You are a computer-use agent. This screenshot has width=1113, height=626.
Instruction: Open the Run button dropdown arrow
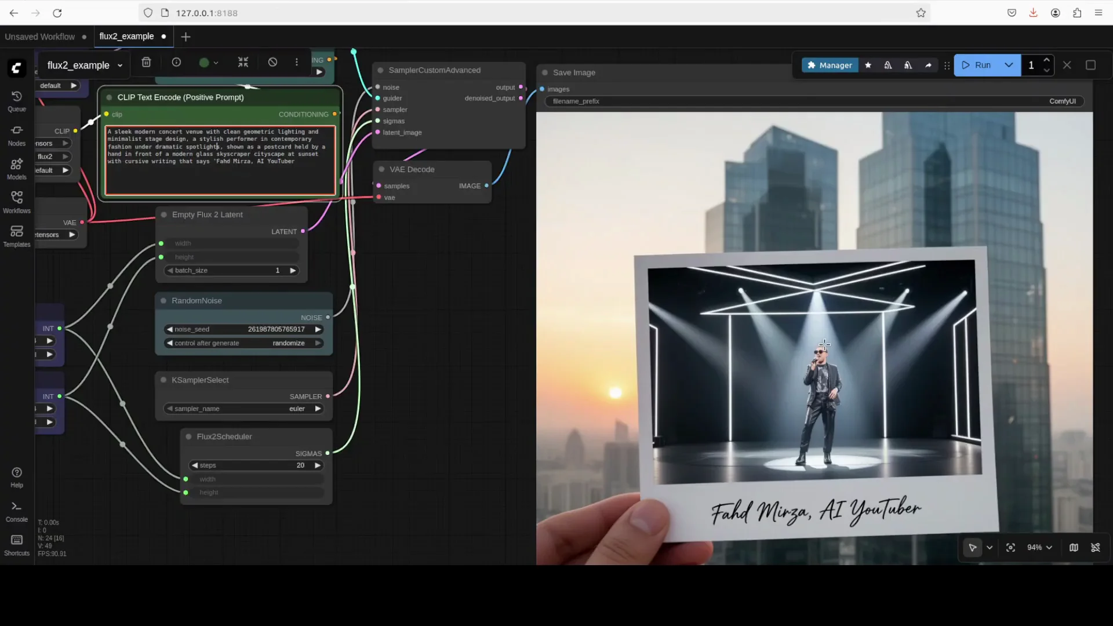click(x=1009, y=65)
